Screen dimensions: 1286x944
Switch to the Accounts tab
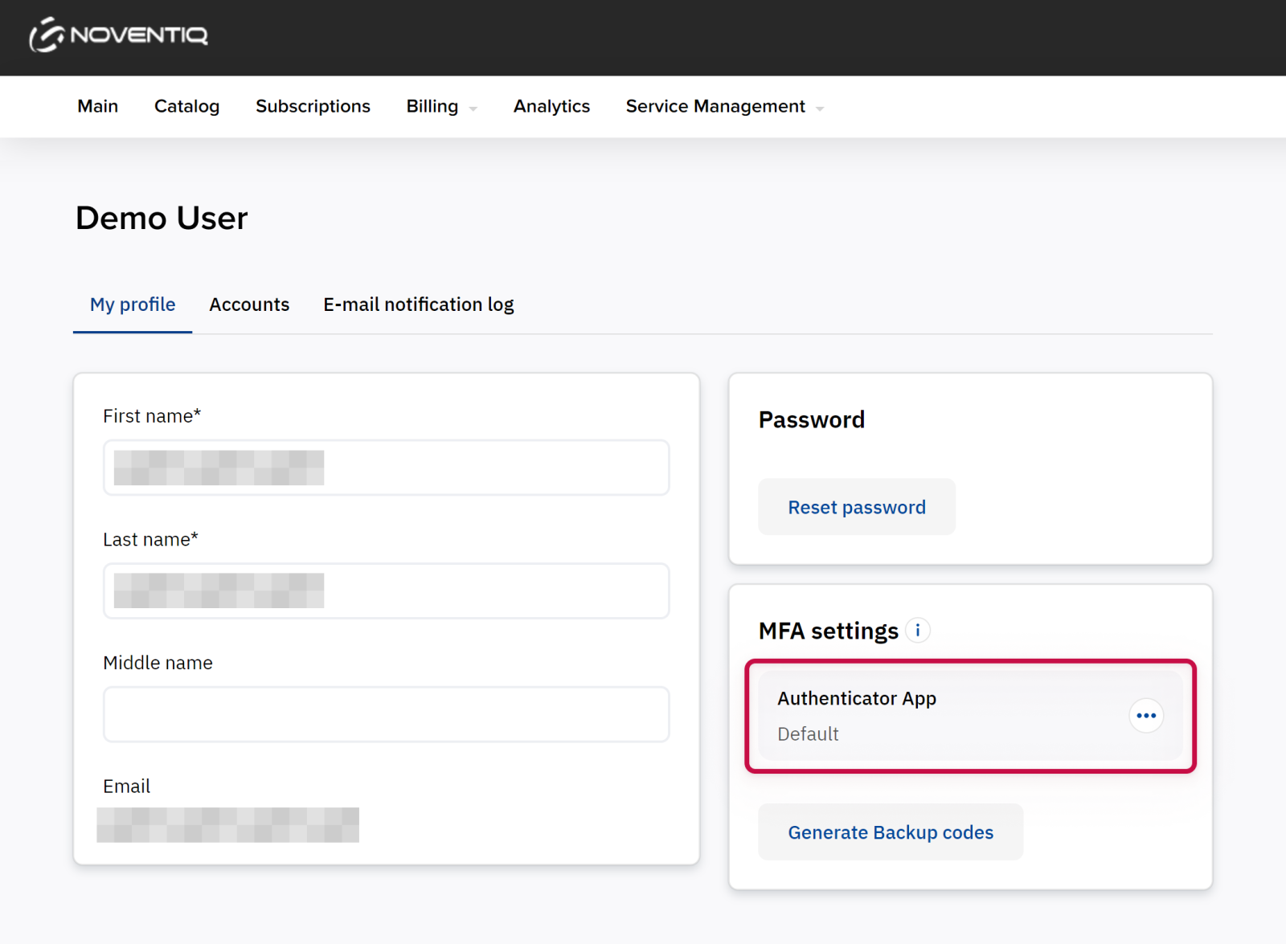249,304
